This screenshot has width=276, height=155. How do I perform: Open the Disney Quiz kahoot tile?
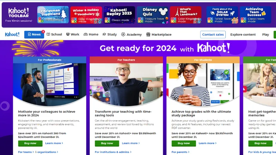[x=152, y=15]
